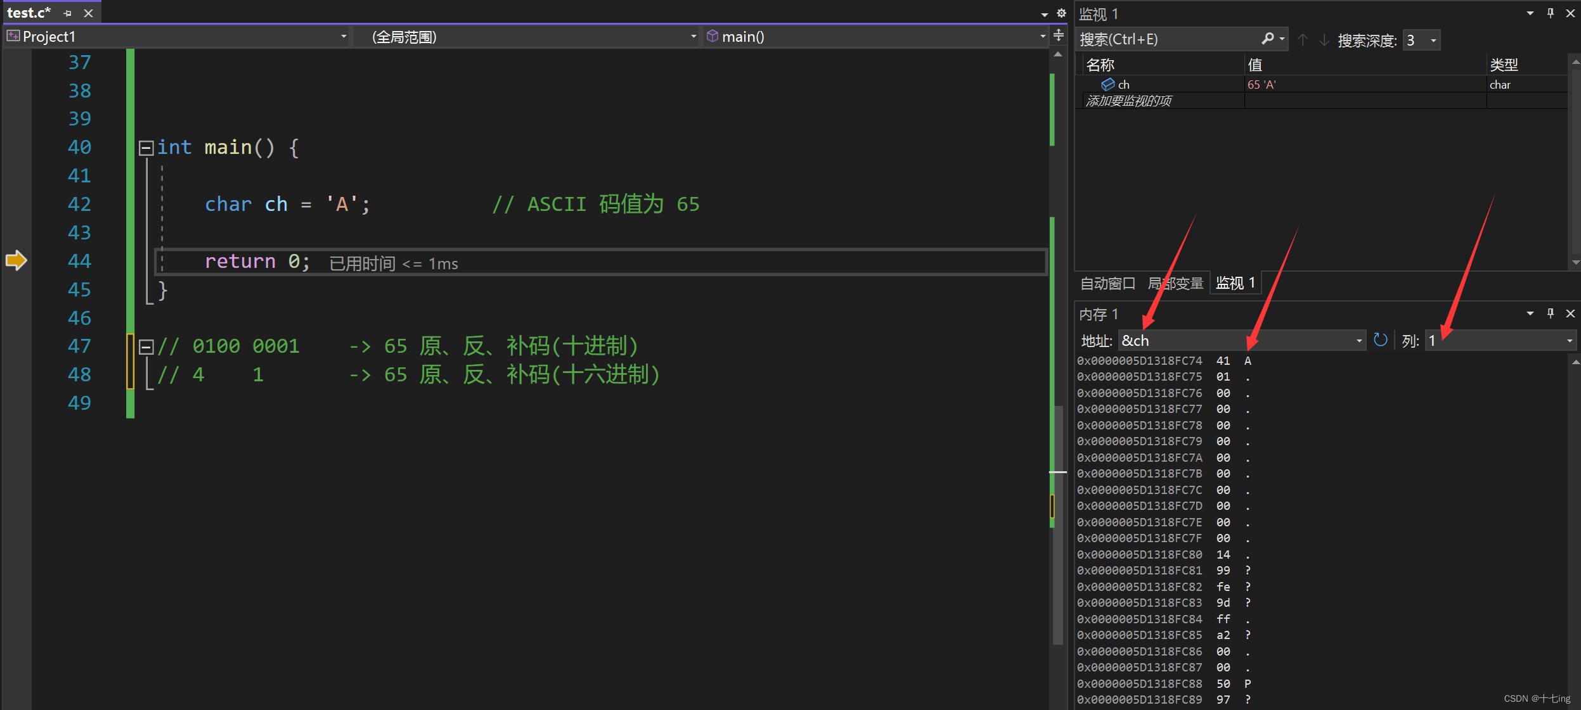Collapse the comment block at line 47
The height and width of the screenshot is (710, 1581).
(x=146, y=346)
